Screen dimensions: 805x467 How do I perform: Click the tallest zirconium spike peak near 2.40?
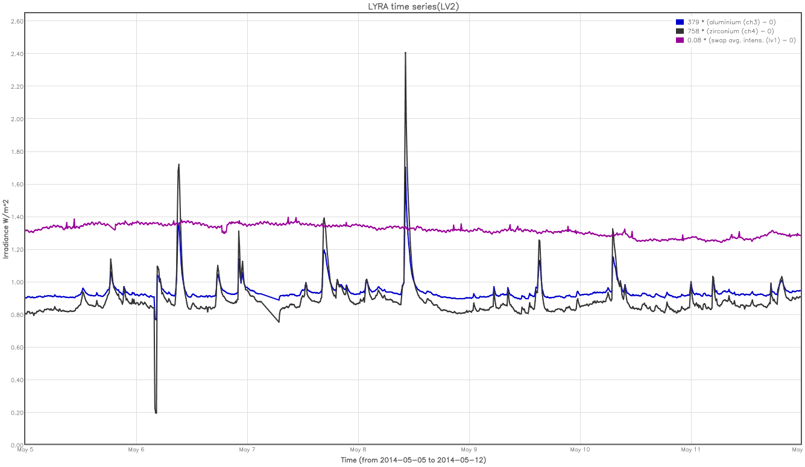(x=405, y=53)
